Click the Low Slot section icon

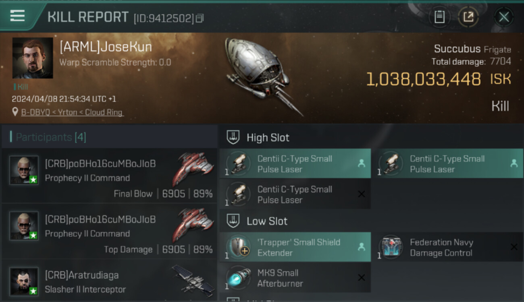(233, 221)
